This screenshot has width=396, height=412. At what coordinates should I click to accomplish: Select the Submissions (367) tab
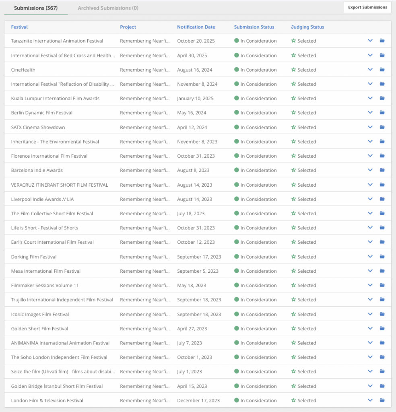point(36,8)
